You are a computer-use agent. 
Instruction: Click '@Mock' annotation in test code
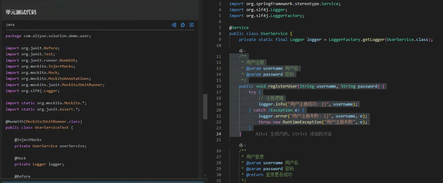pyautogui.click(x=20, y=158)
